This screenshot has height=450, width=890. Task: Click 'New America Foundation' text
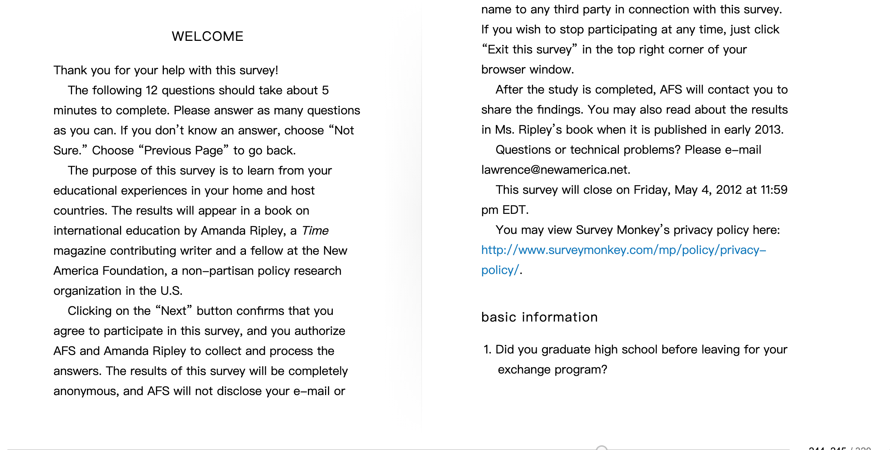(201, 261)
